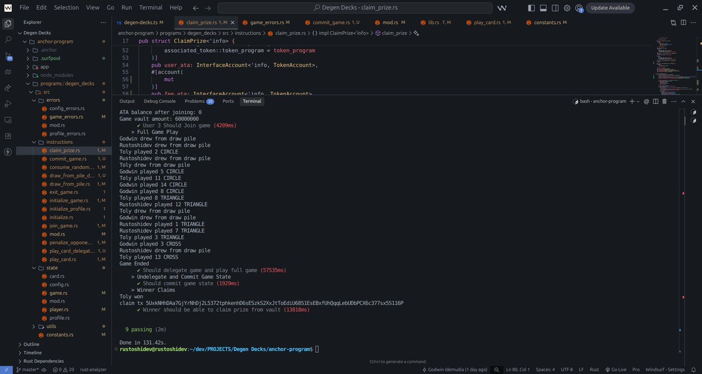Viewport: 702px width, 374px height.
Task: Click the master* branch indicator
Action: [28, 370]
